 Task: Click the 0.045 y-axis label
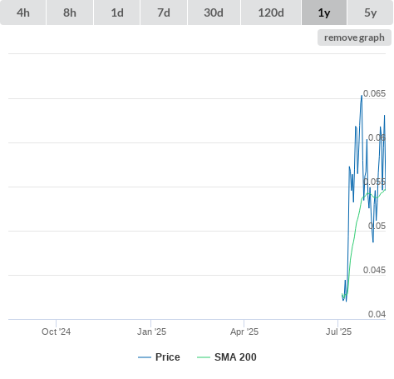[374, 270]
